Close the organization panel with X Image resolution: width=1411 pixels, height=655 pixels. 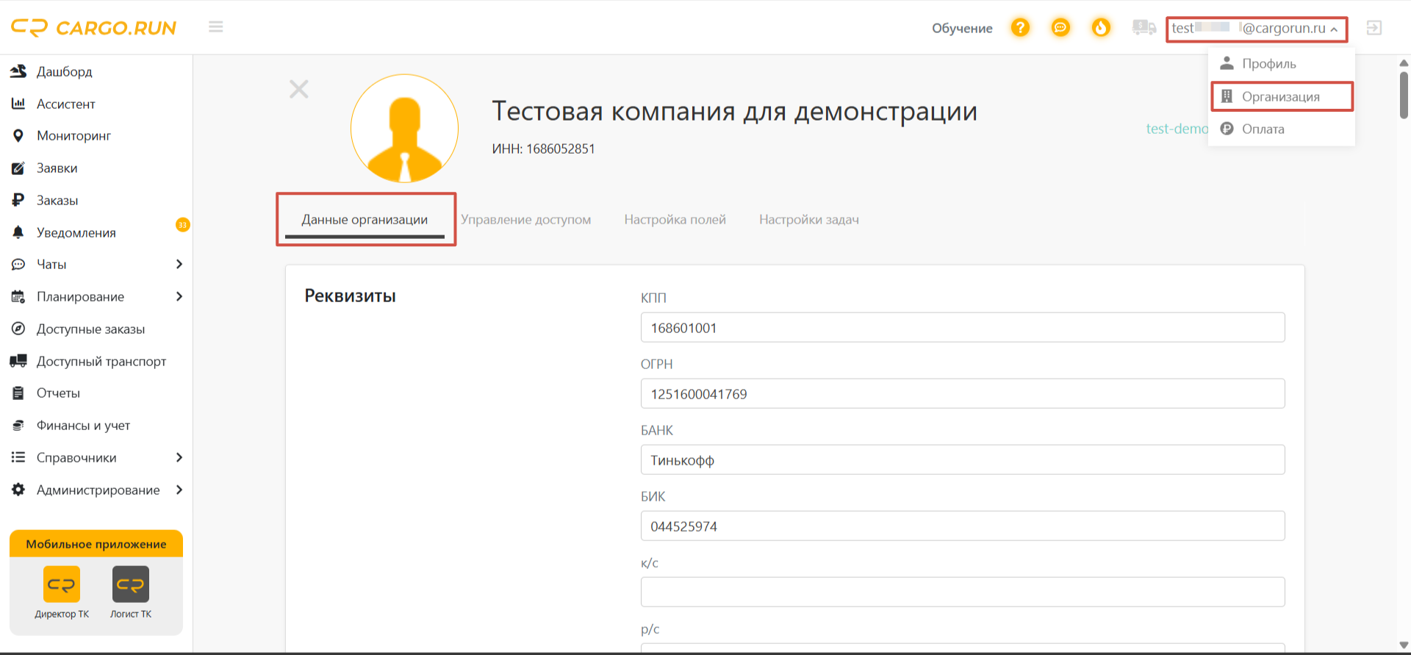[299, 89]
